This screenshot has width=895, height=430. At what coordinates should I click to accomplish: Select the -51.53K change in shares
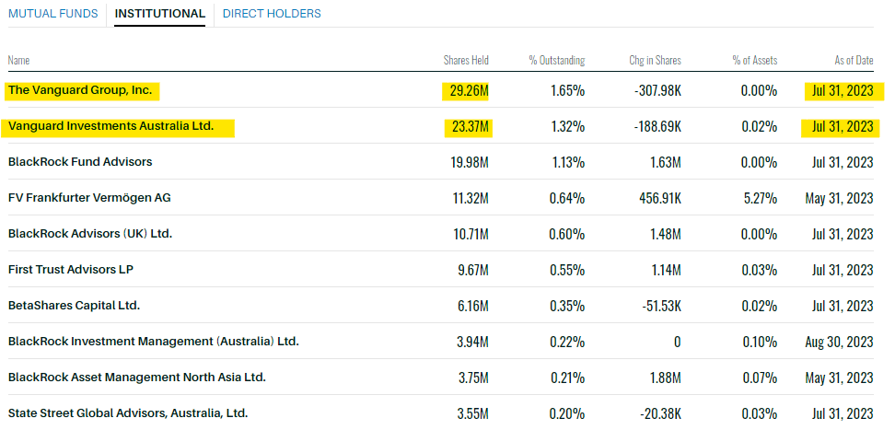[x=661, y=306]
